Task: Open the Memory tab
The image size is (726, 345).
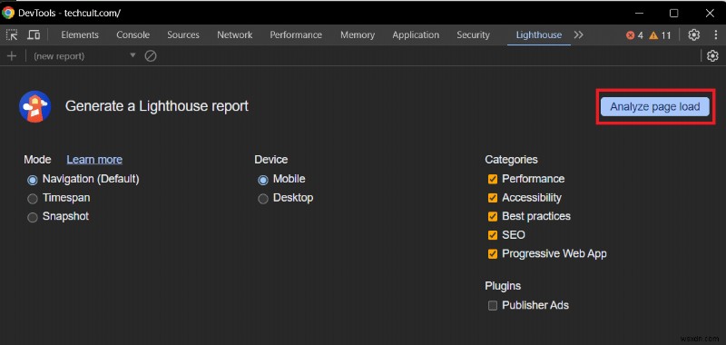Action: 358,34
